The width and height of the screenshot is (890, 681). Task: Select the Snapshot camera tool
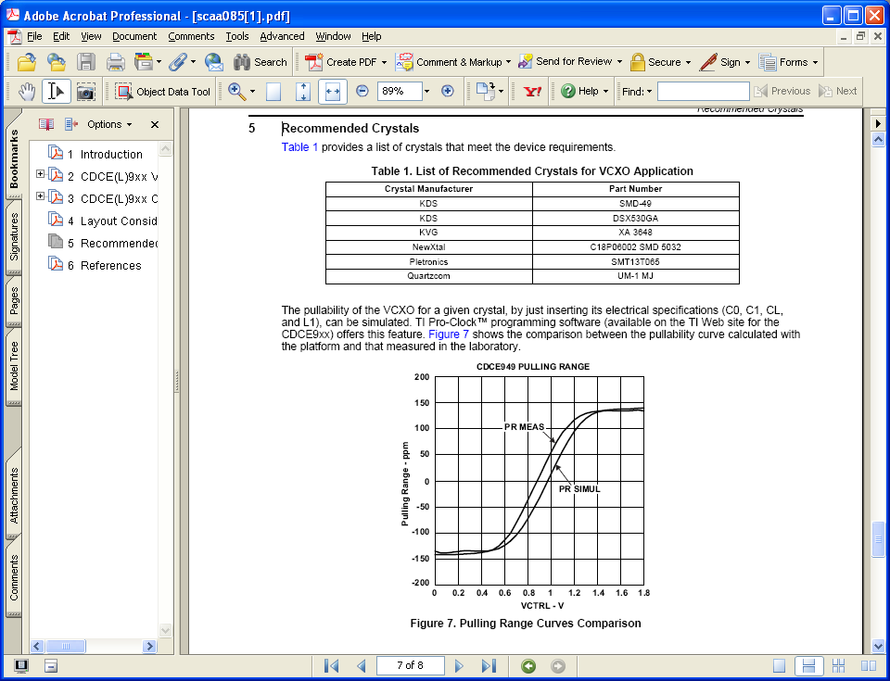click(x=85, y=92)
